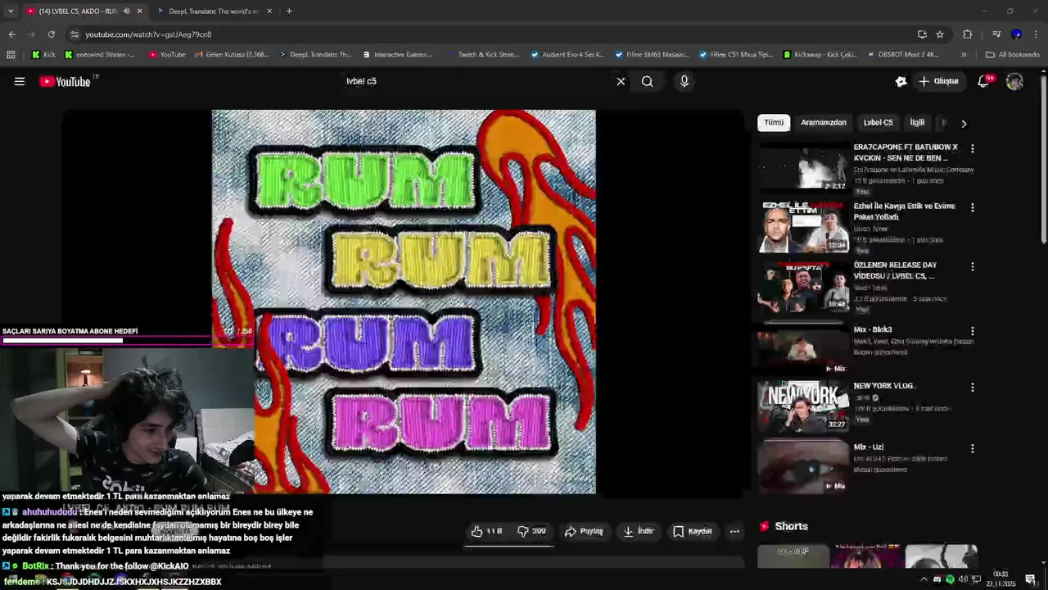The image size is (1048, 590).
Task: Click the Oluştur create button
Action: [x=938, y=81]
